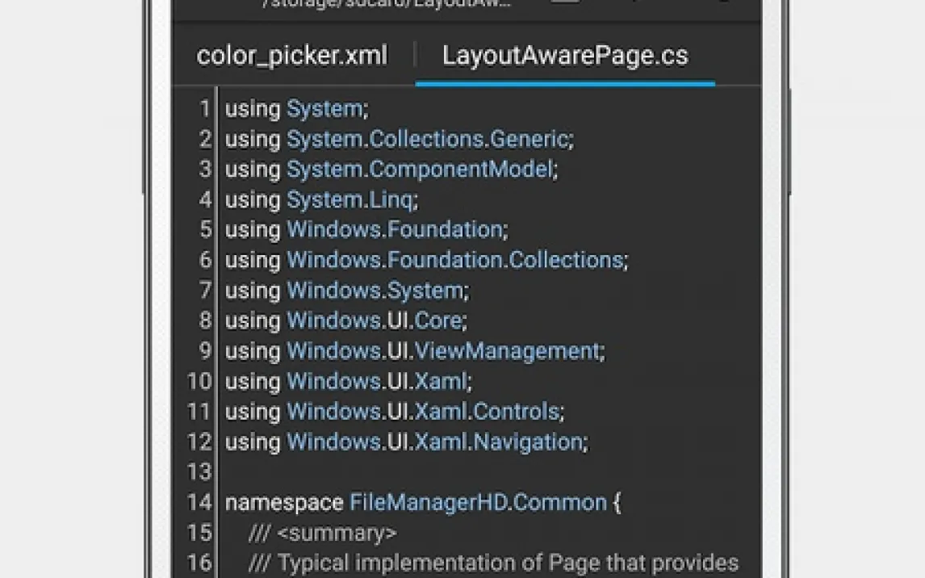Click 'Windows.Foundation' on line 5

pos(395,229)
